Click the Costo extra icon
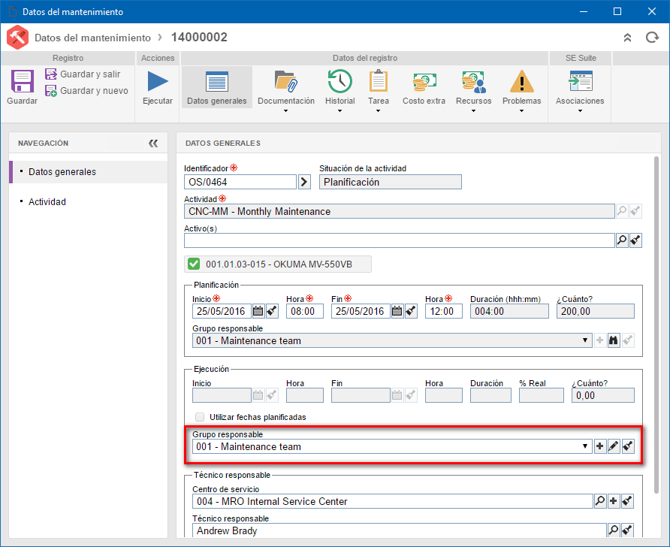 424,81
